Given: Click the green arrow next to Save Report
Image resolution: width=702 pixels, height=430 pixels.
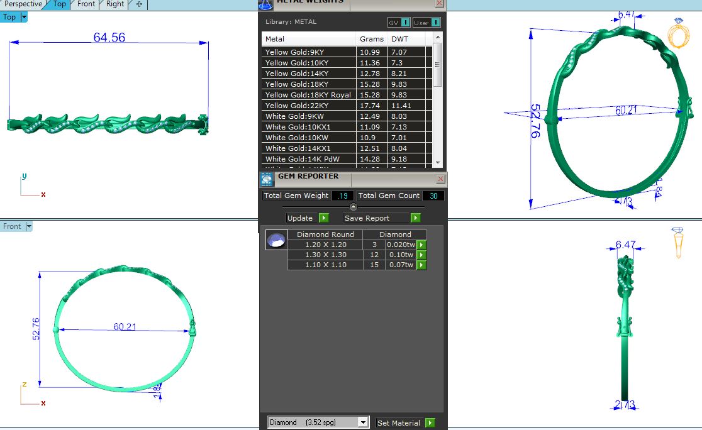Looking at the screenshot, I should 415,218.
